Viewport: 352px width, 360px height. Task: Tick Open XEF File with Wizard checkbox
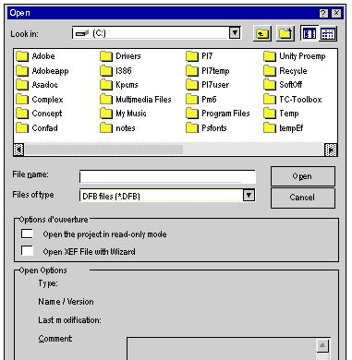tap(27, 250)
